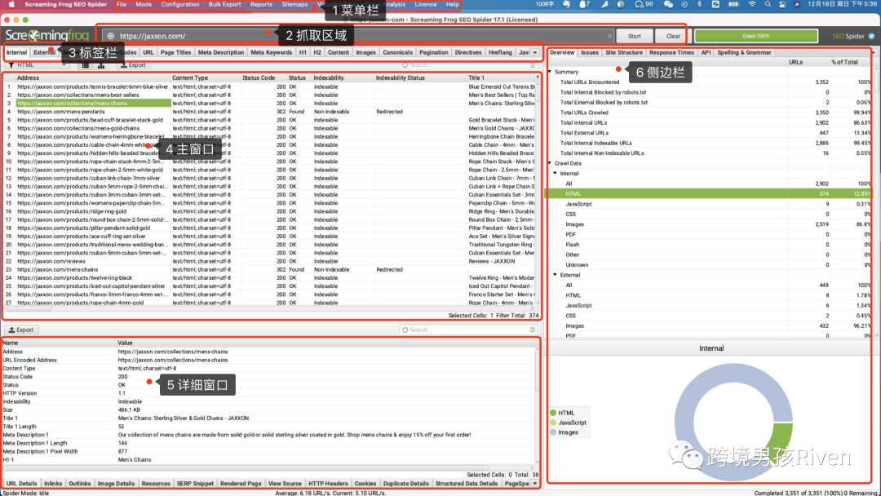The width and height of the screenshot is (881, 496).
Task: Switch main window to list view icon
Action: point(86,65)
